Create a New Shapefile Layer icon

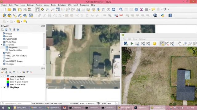point(14,16)
